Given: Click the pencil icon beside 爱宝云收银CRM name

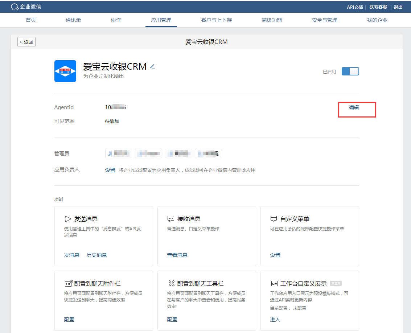Looking at the screenshot, I should [x=153, y=67].
